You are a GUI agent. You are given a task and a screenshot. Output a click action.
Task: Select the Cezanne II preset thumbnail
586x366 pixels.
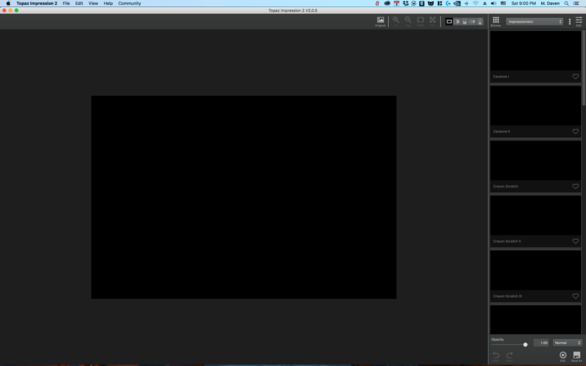(x=535, y=105)
